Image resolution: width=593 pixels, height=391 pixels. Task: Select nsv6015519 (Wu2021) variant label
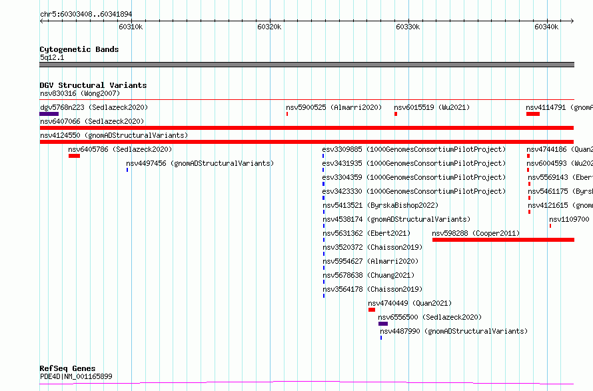(432, 107)
